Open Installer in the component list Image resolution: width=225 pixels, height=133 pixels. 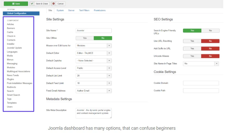[x=11, y=44]
